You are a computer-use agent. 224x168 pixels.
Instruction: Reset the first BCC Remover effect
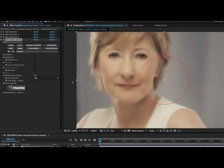[x=36, y=32]
